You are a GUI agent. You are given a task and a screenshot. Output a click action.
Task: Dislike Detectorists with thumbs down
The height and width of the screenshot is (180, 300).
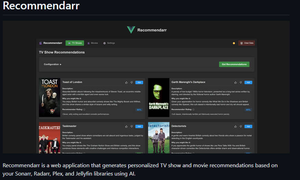coord(241,126)
